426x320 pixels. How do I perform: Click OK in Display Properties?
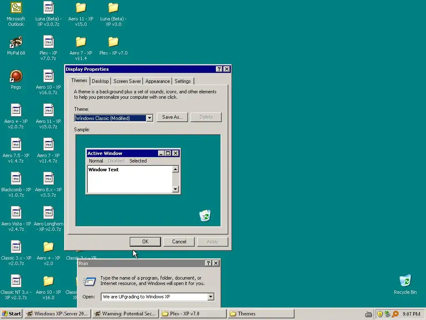point(145,242)
